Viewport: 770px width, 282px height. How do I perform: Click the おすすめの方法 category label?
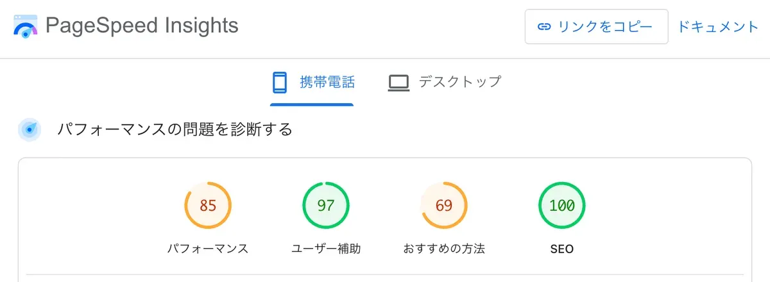click(444, 249)
